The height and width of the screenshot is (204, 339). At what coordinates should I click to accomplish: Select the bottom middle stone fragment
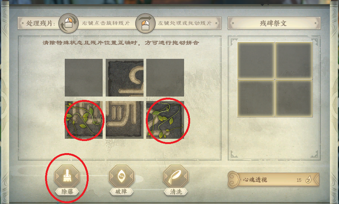point(125,120)
